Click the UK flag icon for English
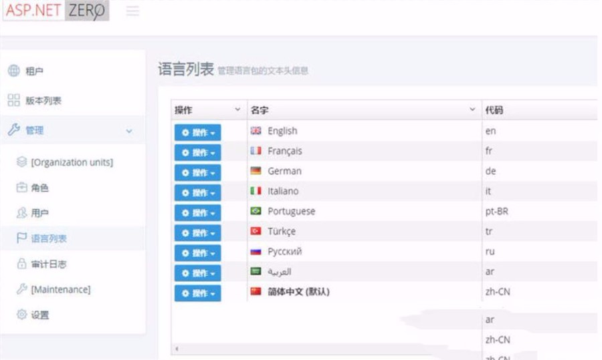This screenshot has width=602, height=360. 256,131
